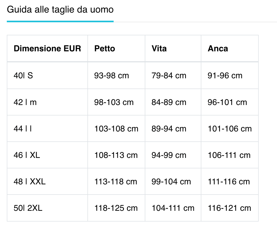The width and height of the screenshot is (277, 232).
Task: Click the Anca column header
Action: [218, 49]
